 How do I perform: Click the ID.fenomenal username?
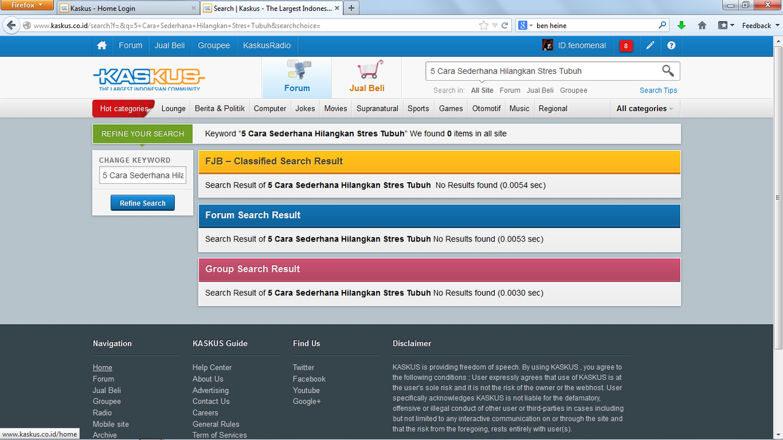(582, 46)
